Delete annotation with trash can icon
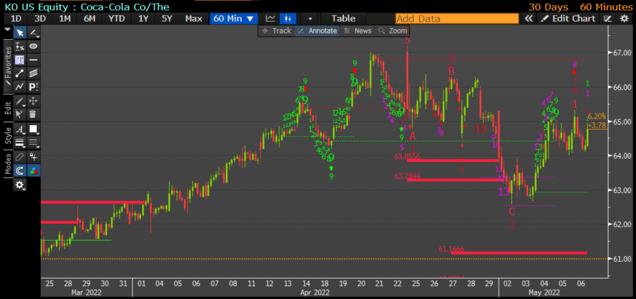Image resolution: width=636 pixels, height=299 pixels. (34, 114)
